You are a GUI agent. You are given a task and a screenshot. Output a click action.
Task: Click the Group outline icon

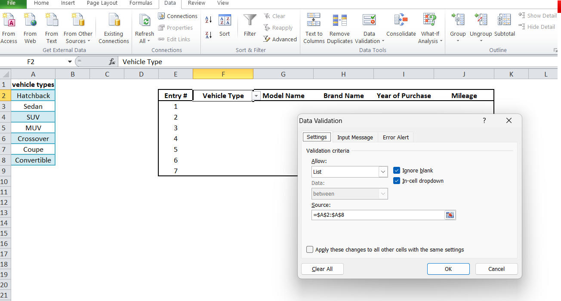pyautogui.click(x=458, y=20)
